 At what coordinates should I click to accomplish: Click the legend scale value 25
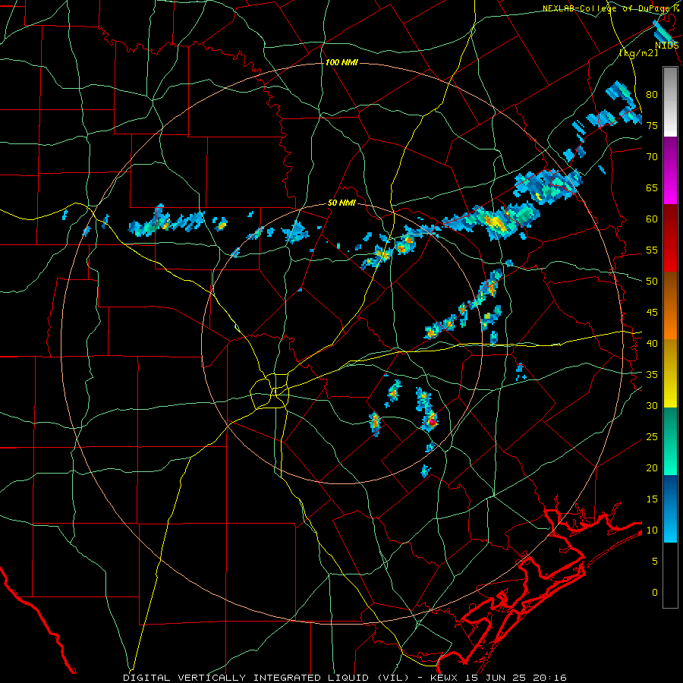pyautogui.click(x=652, y=436)
